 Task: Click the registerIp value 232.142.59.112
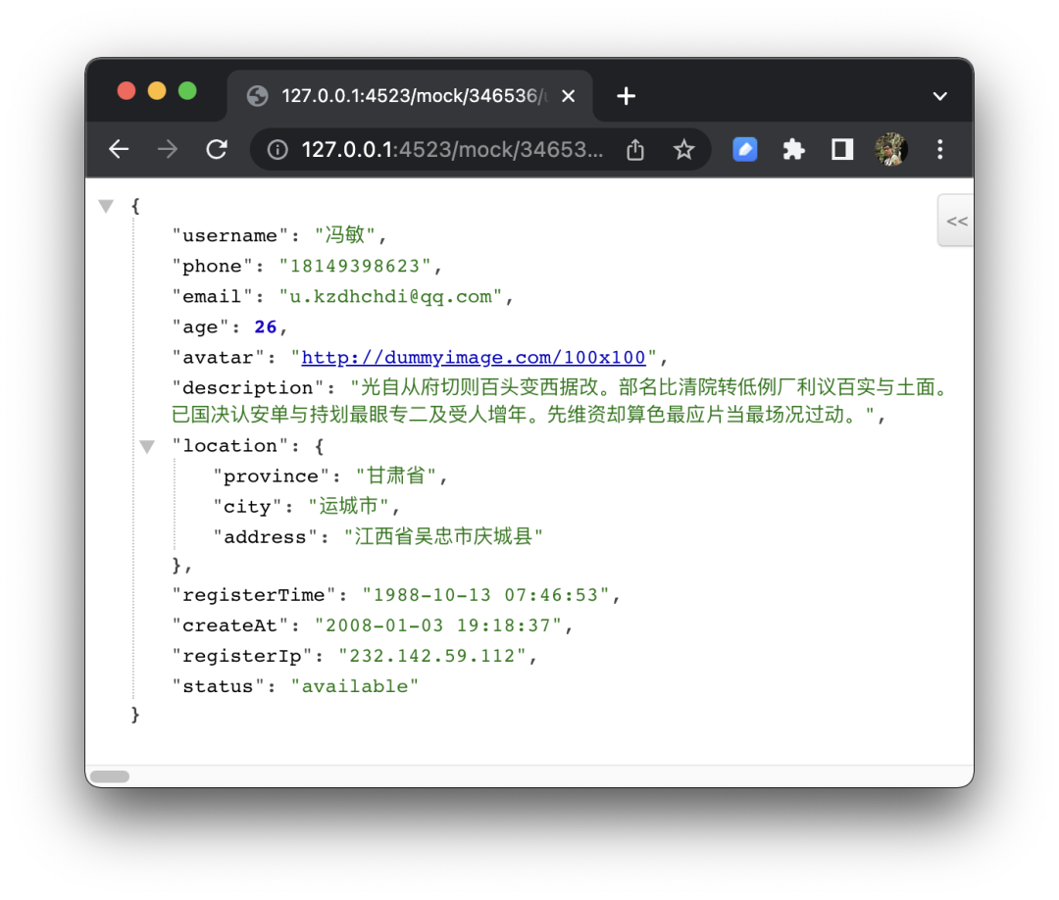432,656
